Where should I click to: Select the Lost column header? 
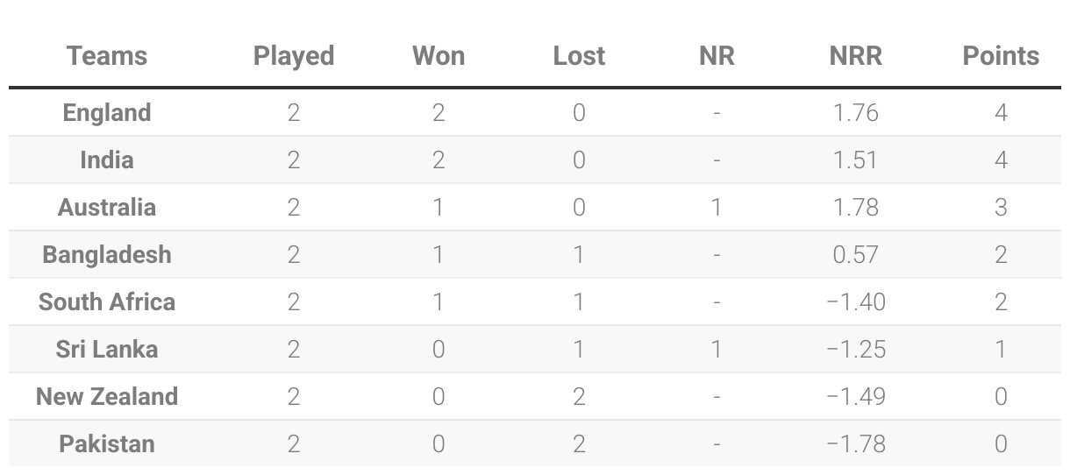click(x=579, y=56)
